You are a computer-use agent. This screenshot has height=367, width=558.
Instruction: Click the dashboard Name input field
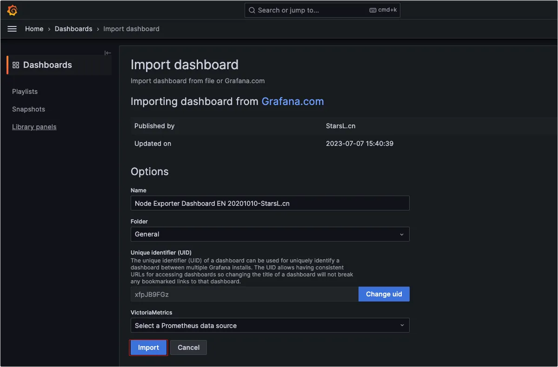point(270,203)
